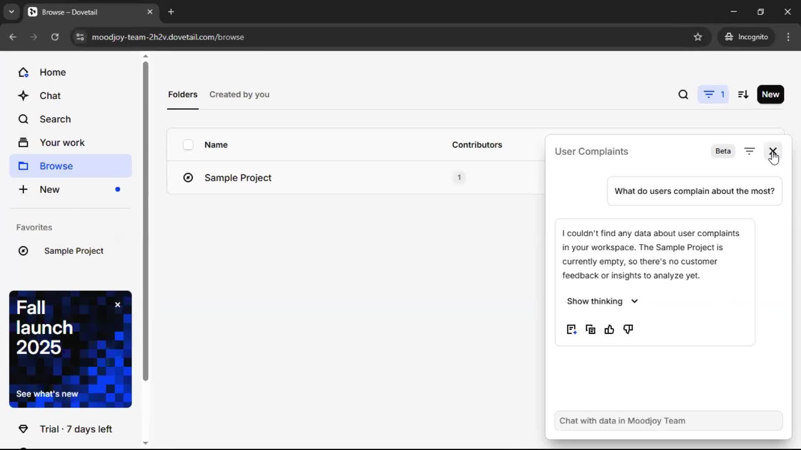The width and height of the screenshot is (801, 450).
Task: Open See what's new link
Action: tap(47, 394)
